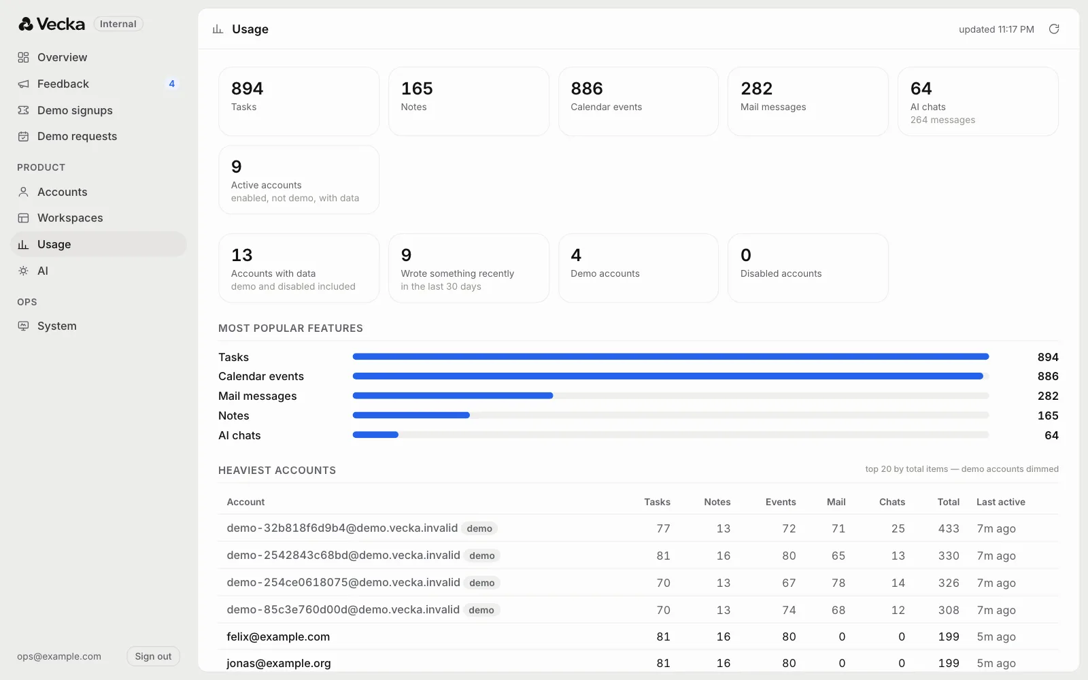Go to Demo signups
Image resolution: width=1088 pixels, height=680 pixels.
99,110
